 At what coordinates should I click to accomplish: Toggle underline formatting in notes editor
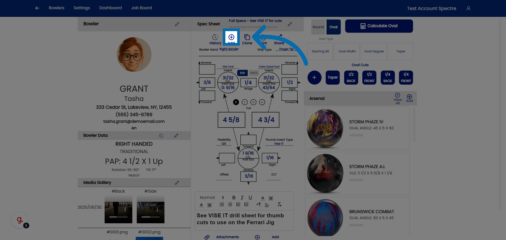pos(250,198)
